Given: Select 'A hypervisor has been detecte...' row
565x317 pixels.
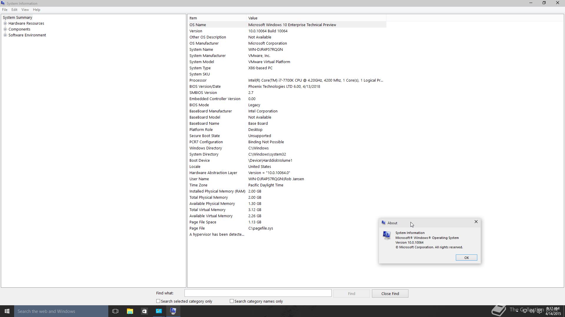Looking at the screenshot, I should (x=287, y=235).
